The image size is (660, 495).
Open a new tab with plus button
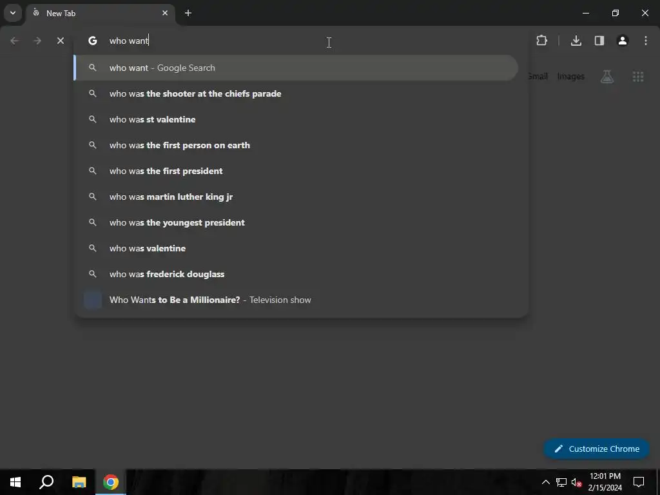(x=188, y=13)
